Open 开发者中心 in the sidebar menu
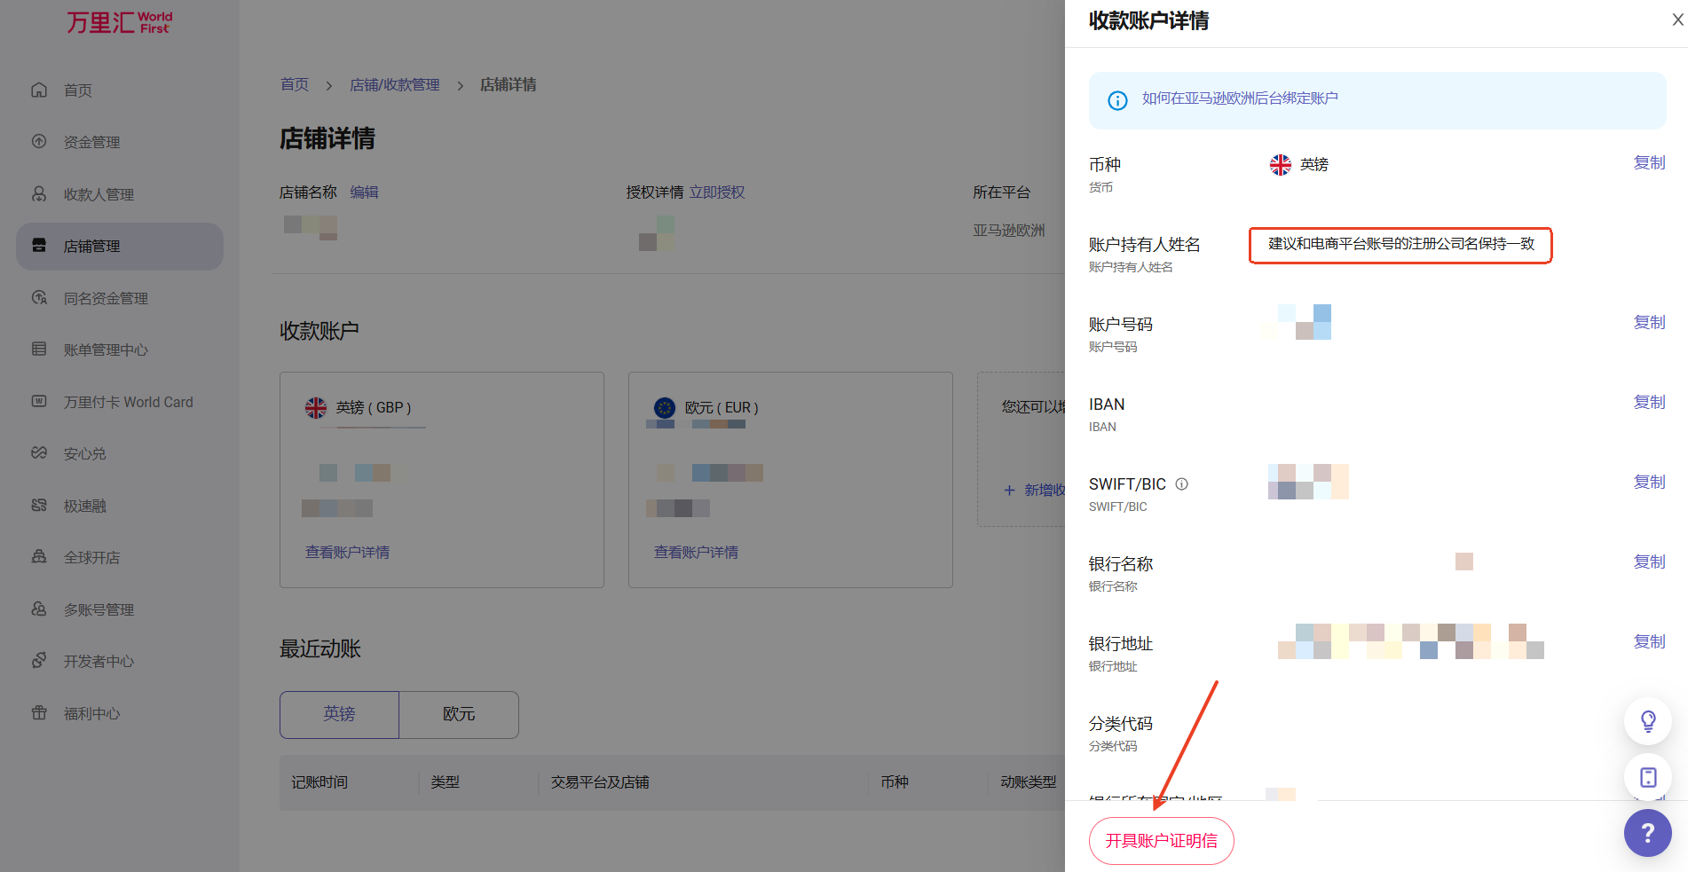The width and height of the screenshot is (1688, 872). tap(99, 661)
